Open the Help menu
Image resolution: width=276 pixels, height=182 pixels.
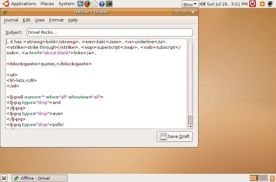click(x=73, y=20)
